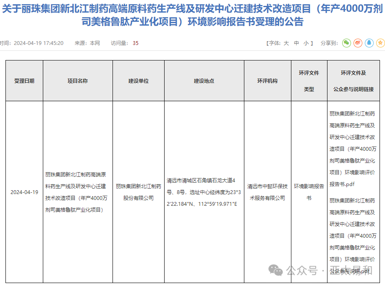
Task: Share the page to WeChat
Action: pos(346,43)
